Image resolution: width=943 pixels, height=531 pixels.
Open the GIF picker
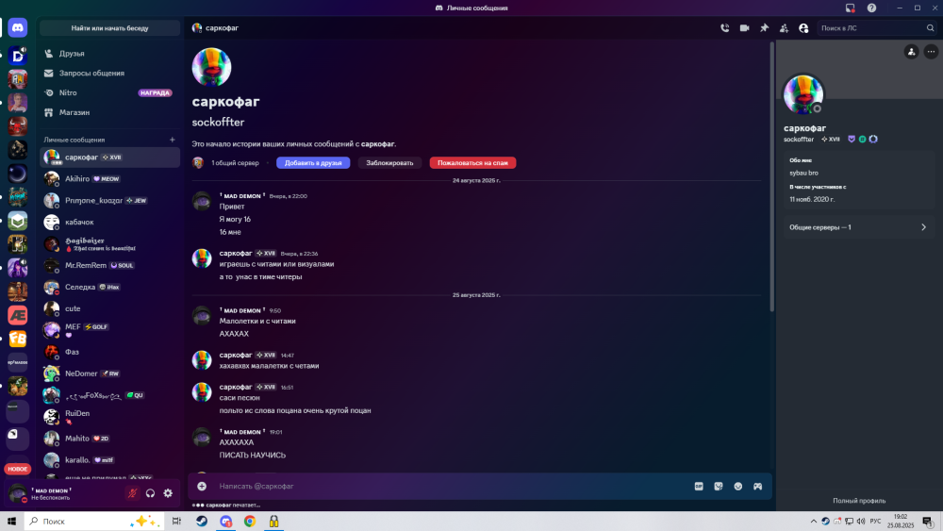click(699, 486)
